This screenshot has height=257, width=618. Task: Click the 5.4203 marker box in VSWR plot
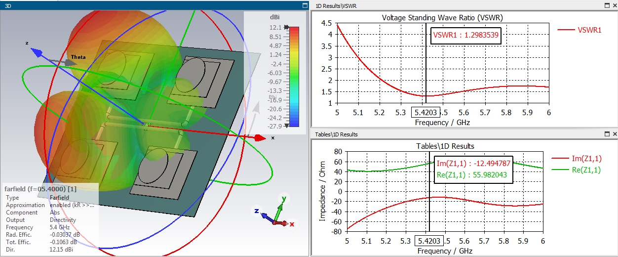(425, 112)
